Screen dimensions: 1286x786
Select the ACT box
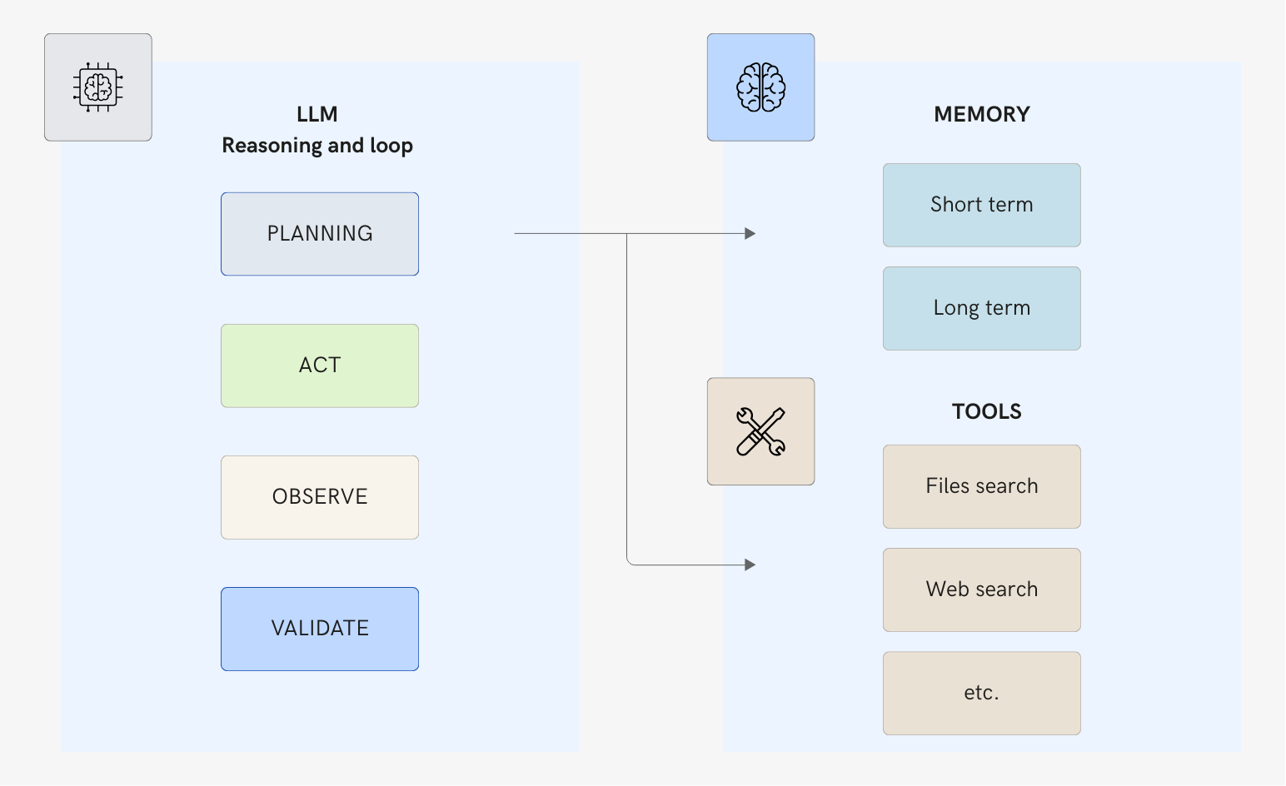[320, 366]
